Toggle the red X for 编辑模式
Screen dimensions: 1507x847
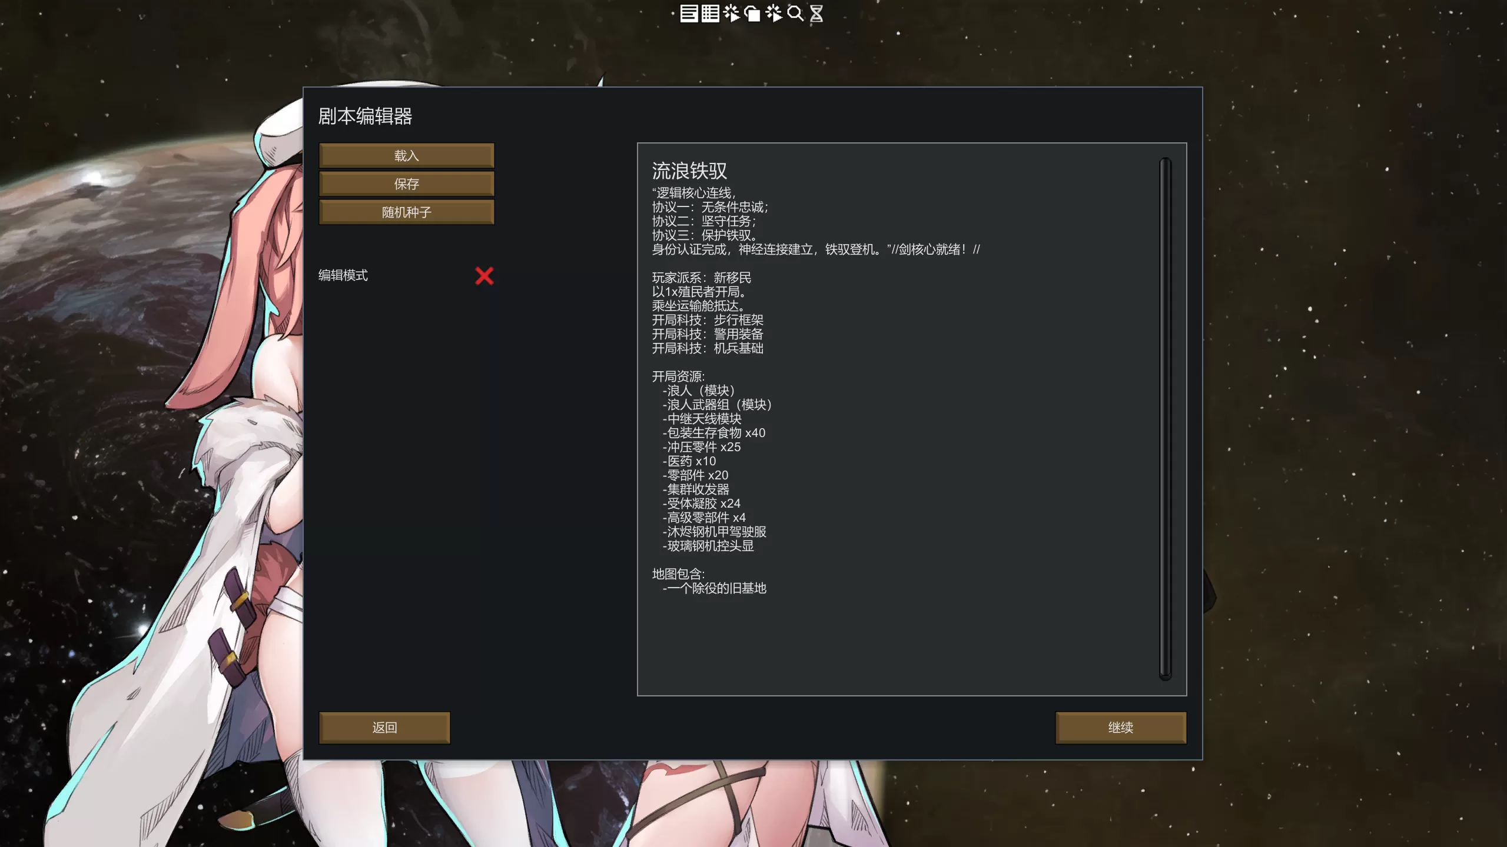pyautogui.click(x=484, y=276)
